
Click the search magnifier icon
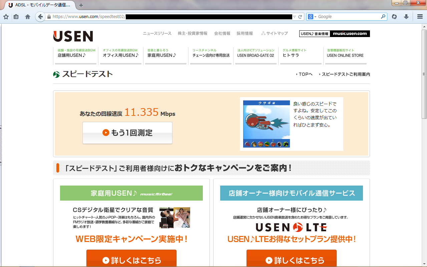click(x=383, y=17)
